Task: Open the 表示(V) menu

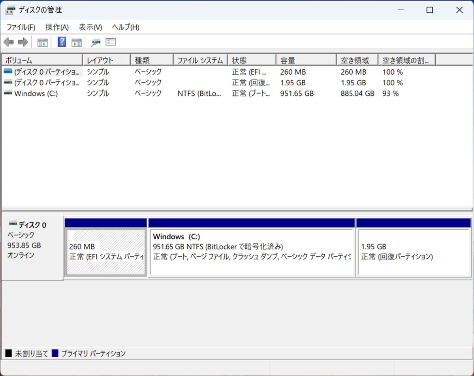Action: (90, 27)
